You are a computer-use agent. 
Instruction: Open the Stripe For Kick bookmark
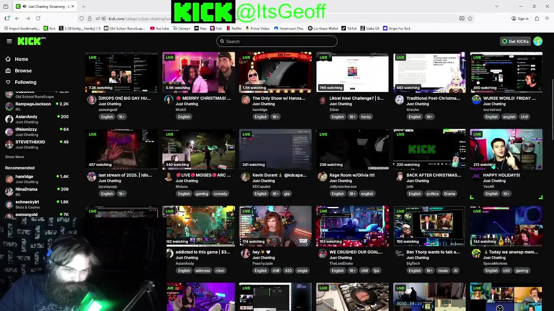point(396,29)
